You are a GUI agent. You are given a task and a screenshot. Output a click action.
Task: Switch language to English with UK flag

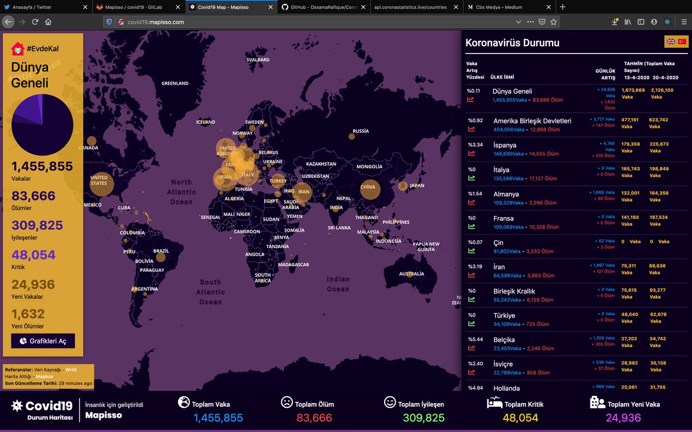click(x=671, y=41)
